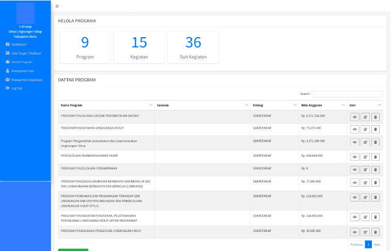Delete the PEMBINAAN DAN PENGAWASAN program row
The width and height of the screenshot is (391, 251).
point(376,197)
